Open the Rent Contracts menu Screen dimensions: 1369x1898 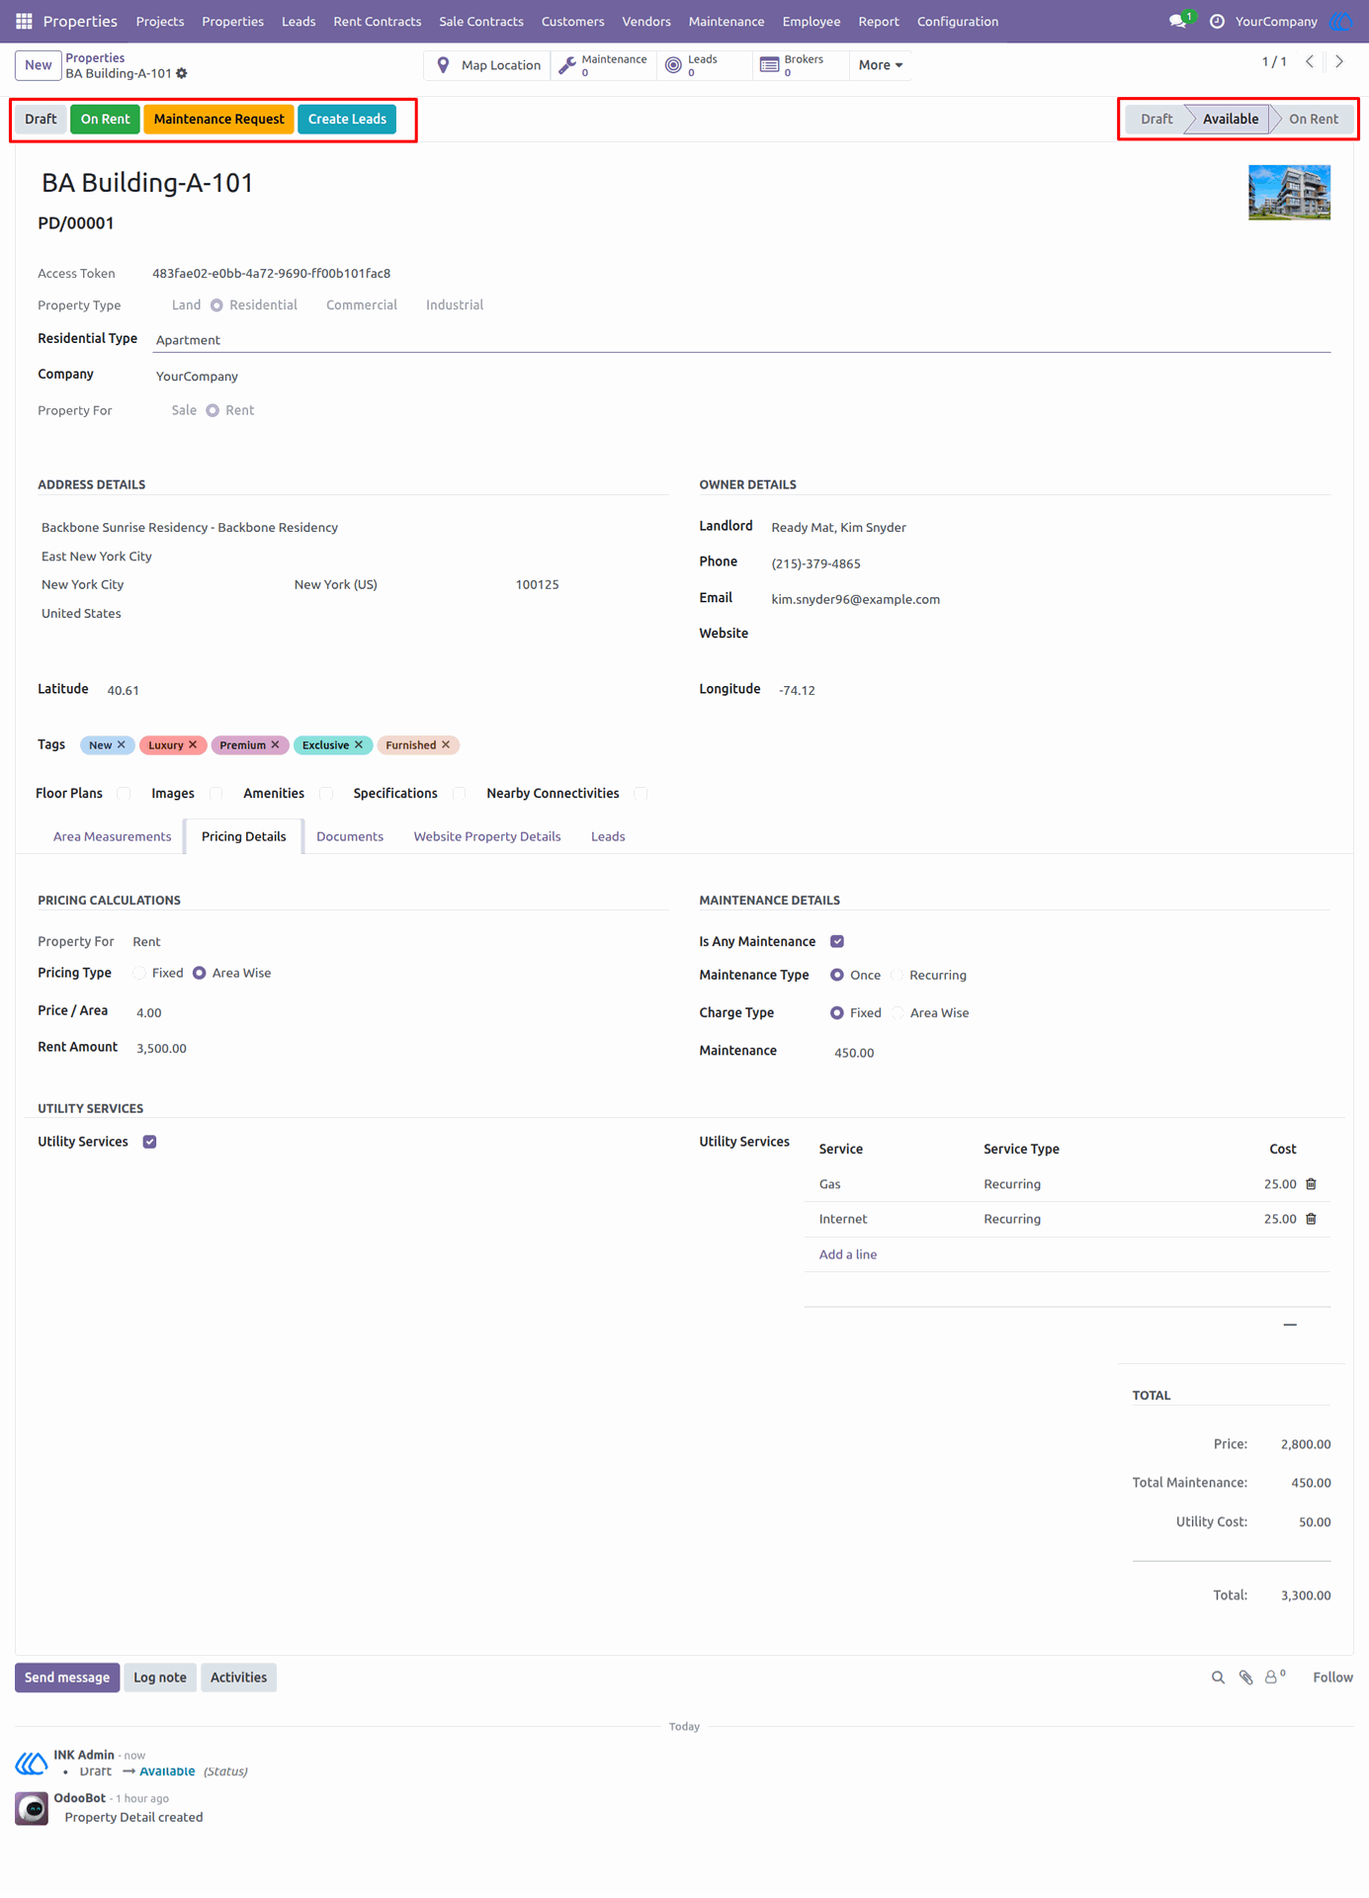(x=378, y=21)
